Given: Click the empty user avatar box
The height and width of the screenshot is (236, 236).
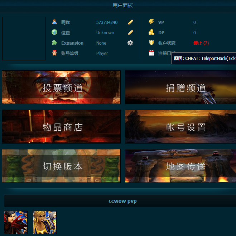Looking at the screenshot, I should tap(24, 39).
